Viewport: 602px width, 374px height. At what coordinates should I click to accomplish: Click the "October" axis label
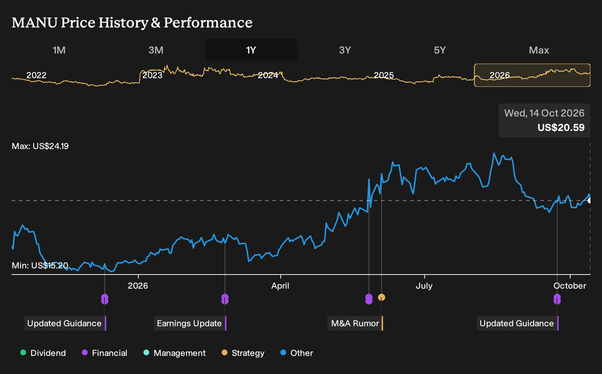click(570, 286)
